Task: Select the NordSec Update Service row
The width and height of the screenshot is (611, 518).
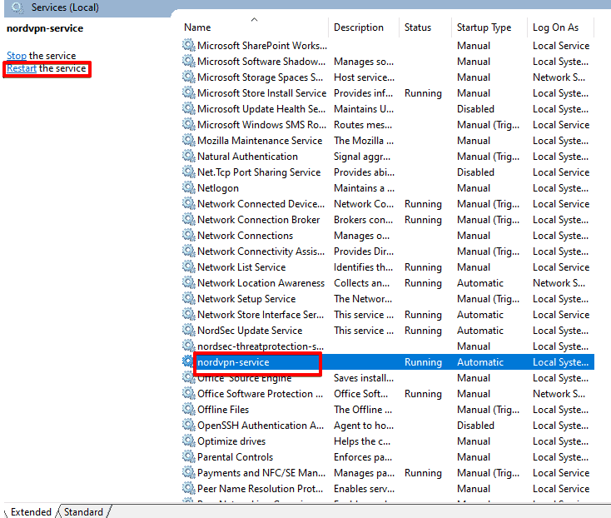Action: (x=250, y=331)
